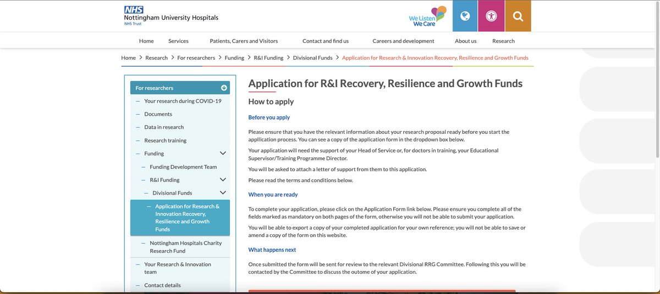Click the current page breadcrumb in red
The height and width of the screenshot is (294, 660).
click(x=435, y=58)
